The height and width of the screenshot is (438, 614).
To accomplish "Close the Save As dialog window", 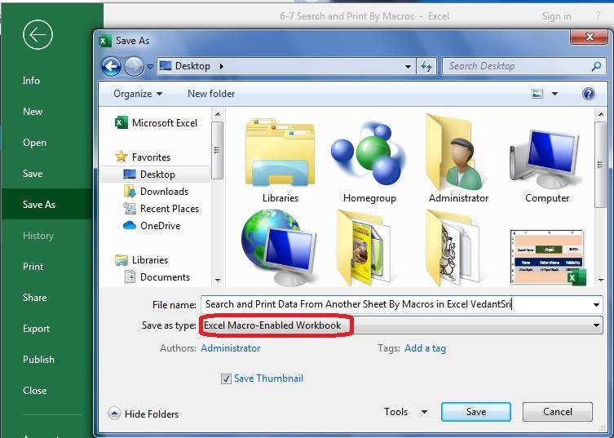I will click(x=590, y=37).
